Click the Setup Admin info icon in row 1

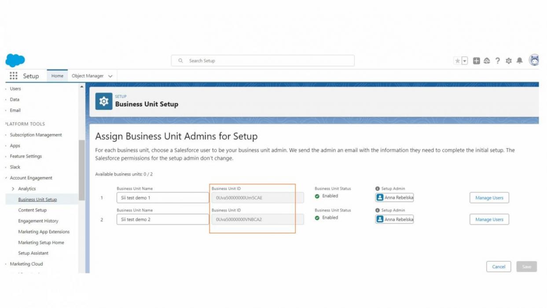pos(377,189)
